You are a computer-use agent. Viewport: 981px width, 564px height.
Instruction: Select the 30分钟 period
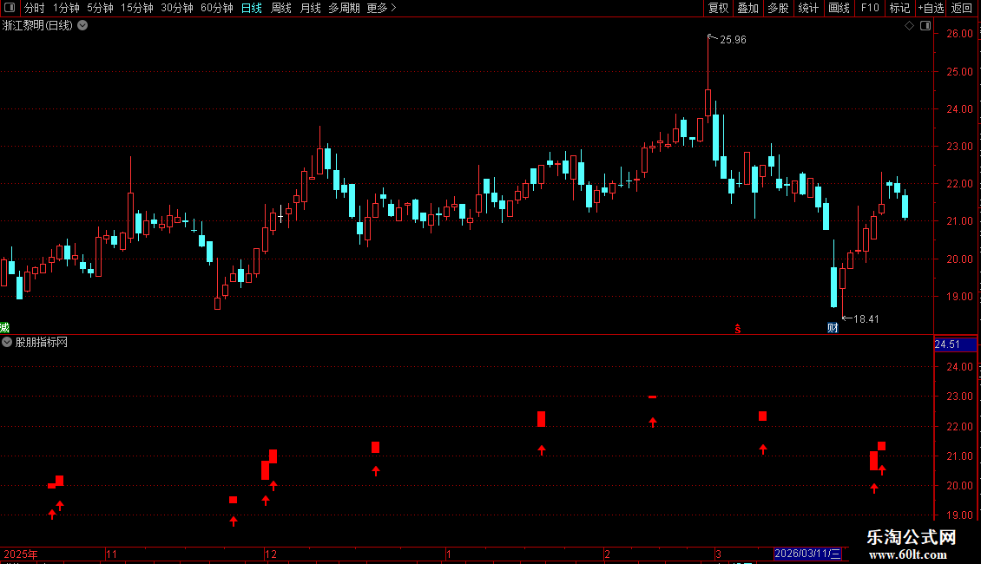tap(177, 8)
